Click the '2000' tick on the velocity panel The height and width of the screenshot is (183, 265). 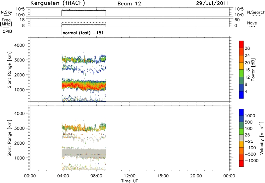(20, 143)
